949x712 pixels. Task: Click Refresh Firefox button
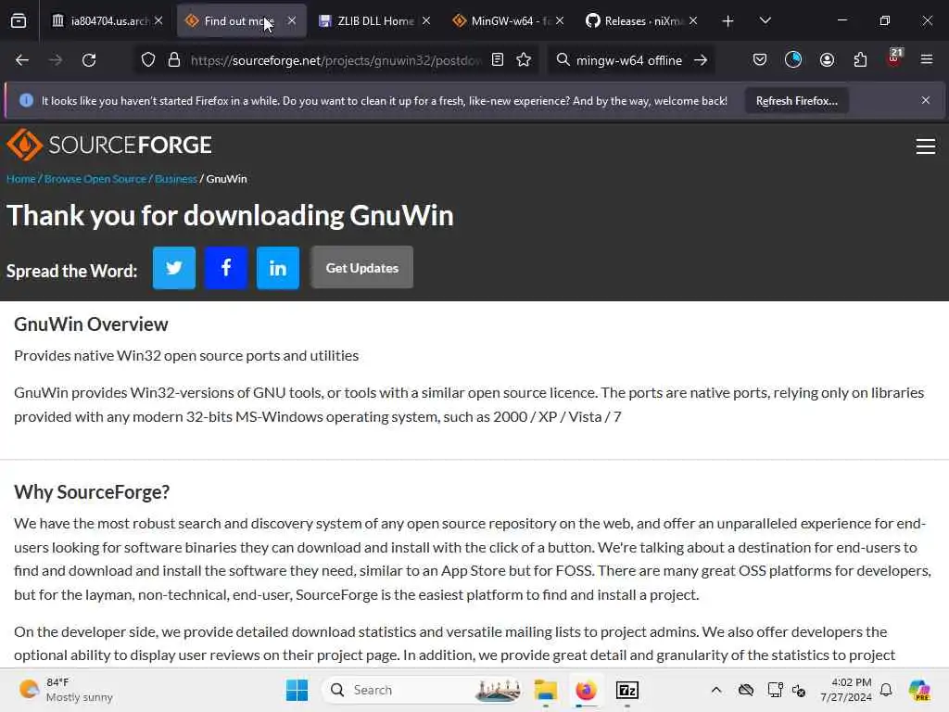coord(796,100)
